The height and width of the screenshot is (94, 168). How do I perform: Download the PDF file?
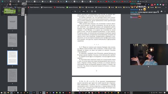tap(158, 11)
